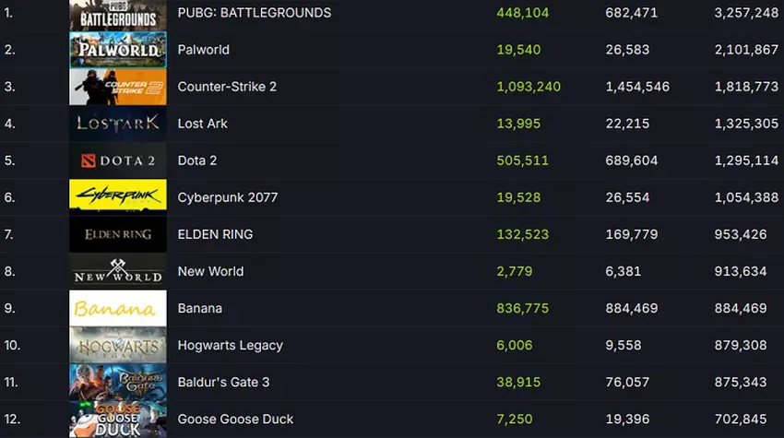Select the Goose Goose Duck thumbnail

click(x=118, y=419)
